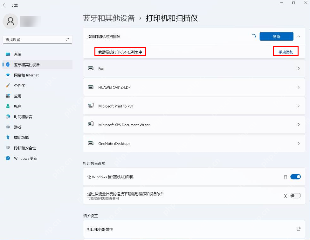Toggle metered connection driver download switch
310x240 pixels.
(x=295, y=196)
